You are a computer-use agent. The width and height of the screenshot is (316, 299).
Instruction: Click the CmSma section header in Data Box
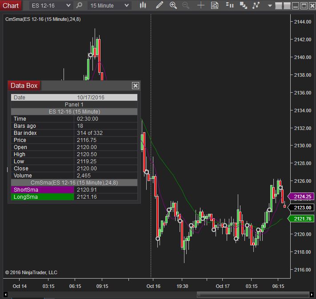pyautogui.click(x=74, y=183)
